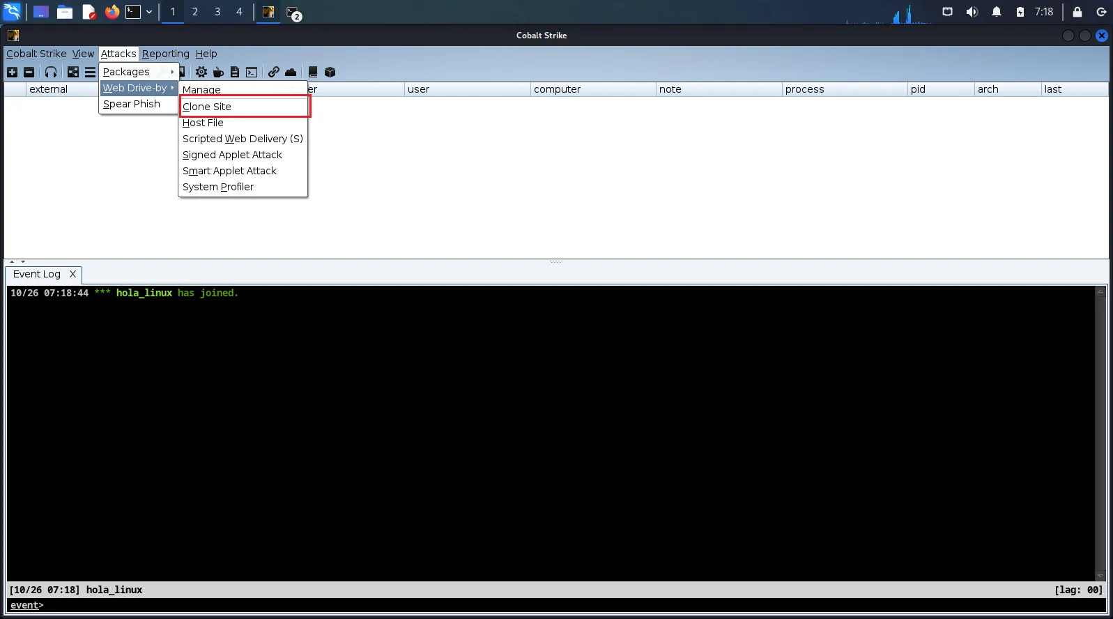Select System Profiler menu entry
1113x619 pixels.
point(217,187)
